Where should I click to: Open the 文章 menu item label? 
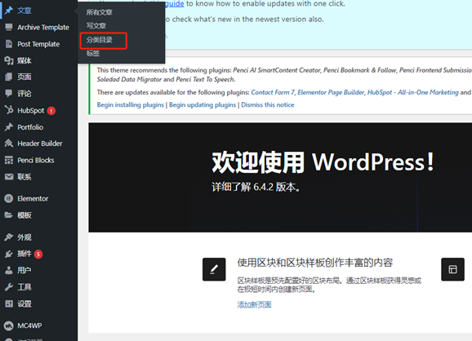click(x=24, y=11)
